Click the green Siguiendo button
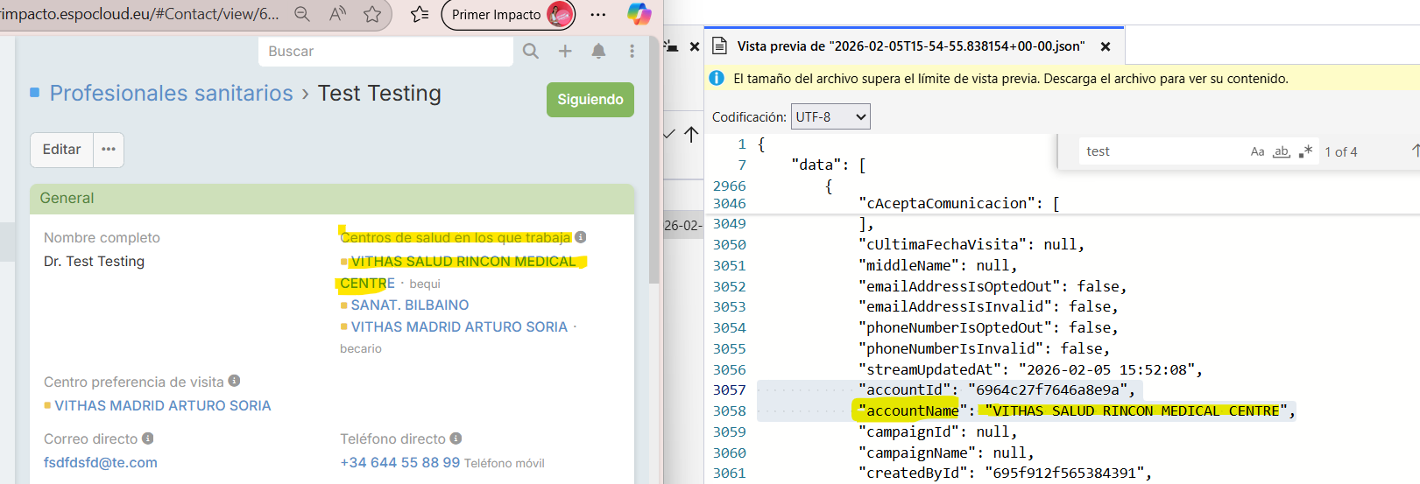Viewport: 1420px width, 484px height. pyautogui.click(x=590, y=100)
